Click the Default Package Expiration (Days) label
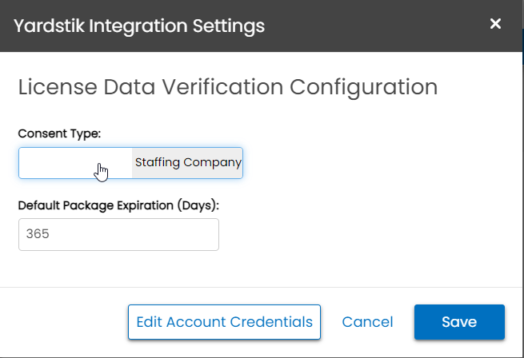The width and height of the screenshot is (524, 358). click(118, 205)
